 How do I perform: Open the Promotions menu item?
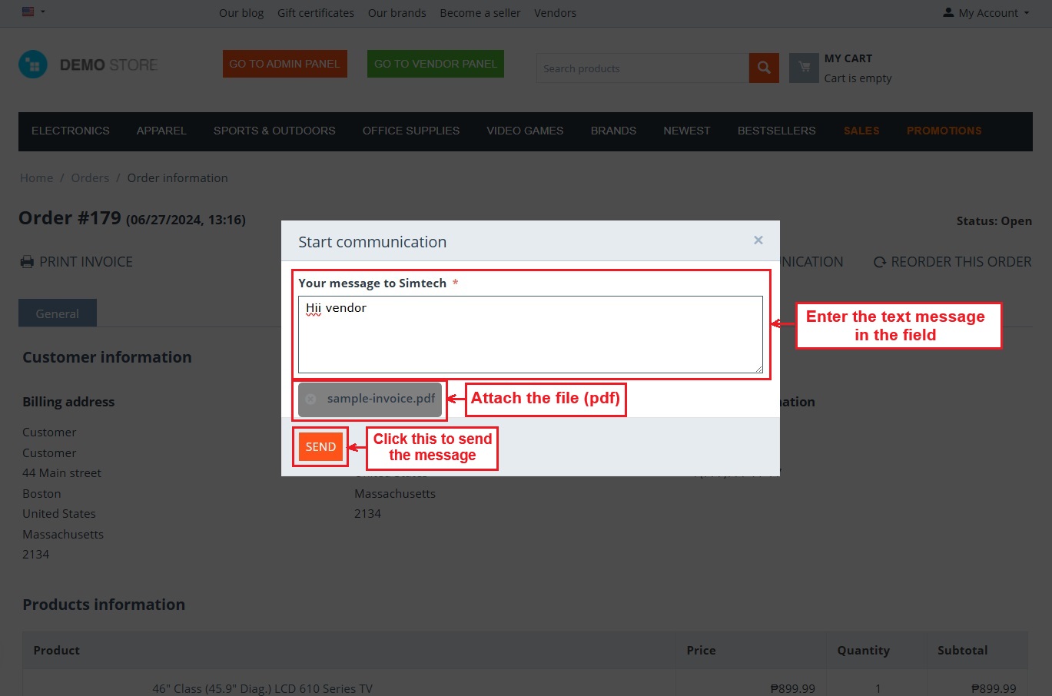point(944,131)
